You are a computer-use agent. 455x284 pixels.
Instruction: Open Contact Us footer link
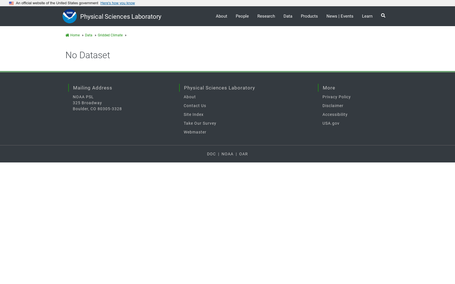point(195,106)
